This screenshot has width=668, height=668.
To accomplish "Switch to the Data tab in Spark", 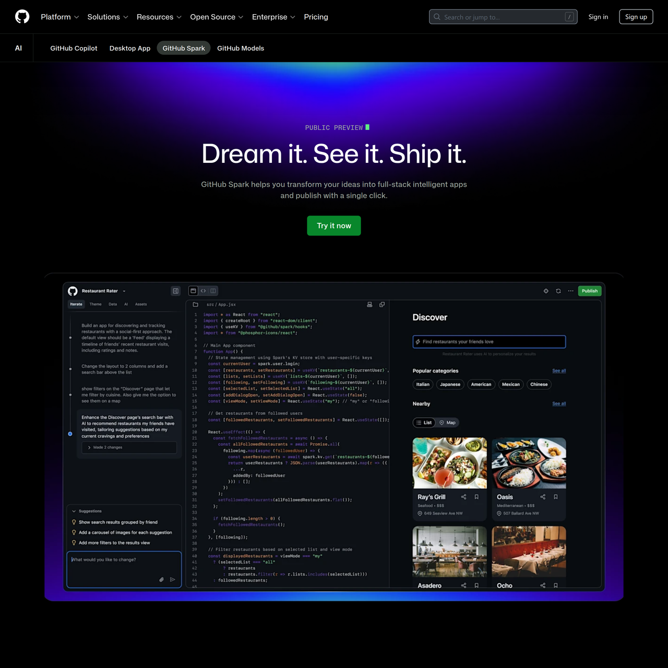I will [x=113, y=304].
